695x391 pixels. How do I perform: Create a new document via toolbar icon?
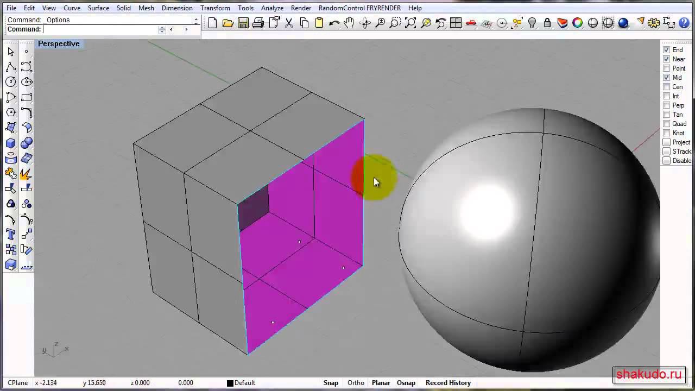pos(213,23)
